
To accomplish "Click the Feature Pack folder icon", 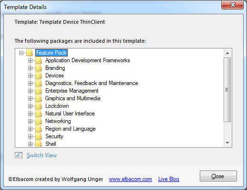I will pyautogui.click(x=30, y=53).
